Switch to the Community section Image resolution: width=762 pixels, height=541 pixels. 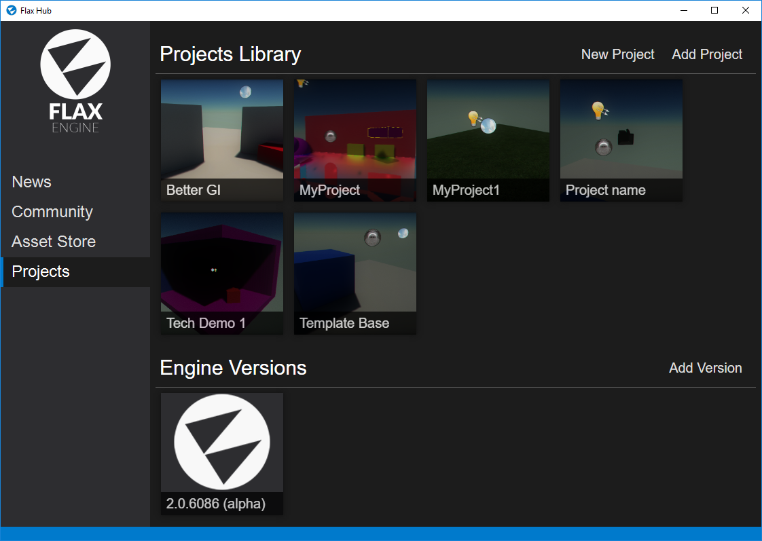[x=52, y=211]
